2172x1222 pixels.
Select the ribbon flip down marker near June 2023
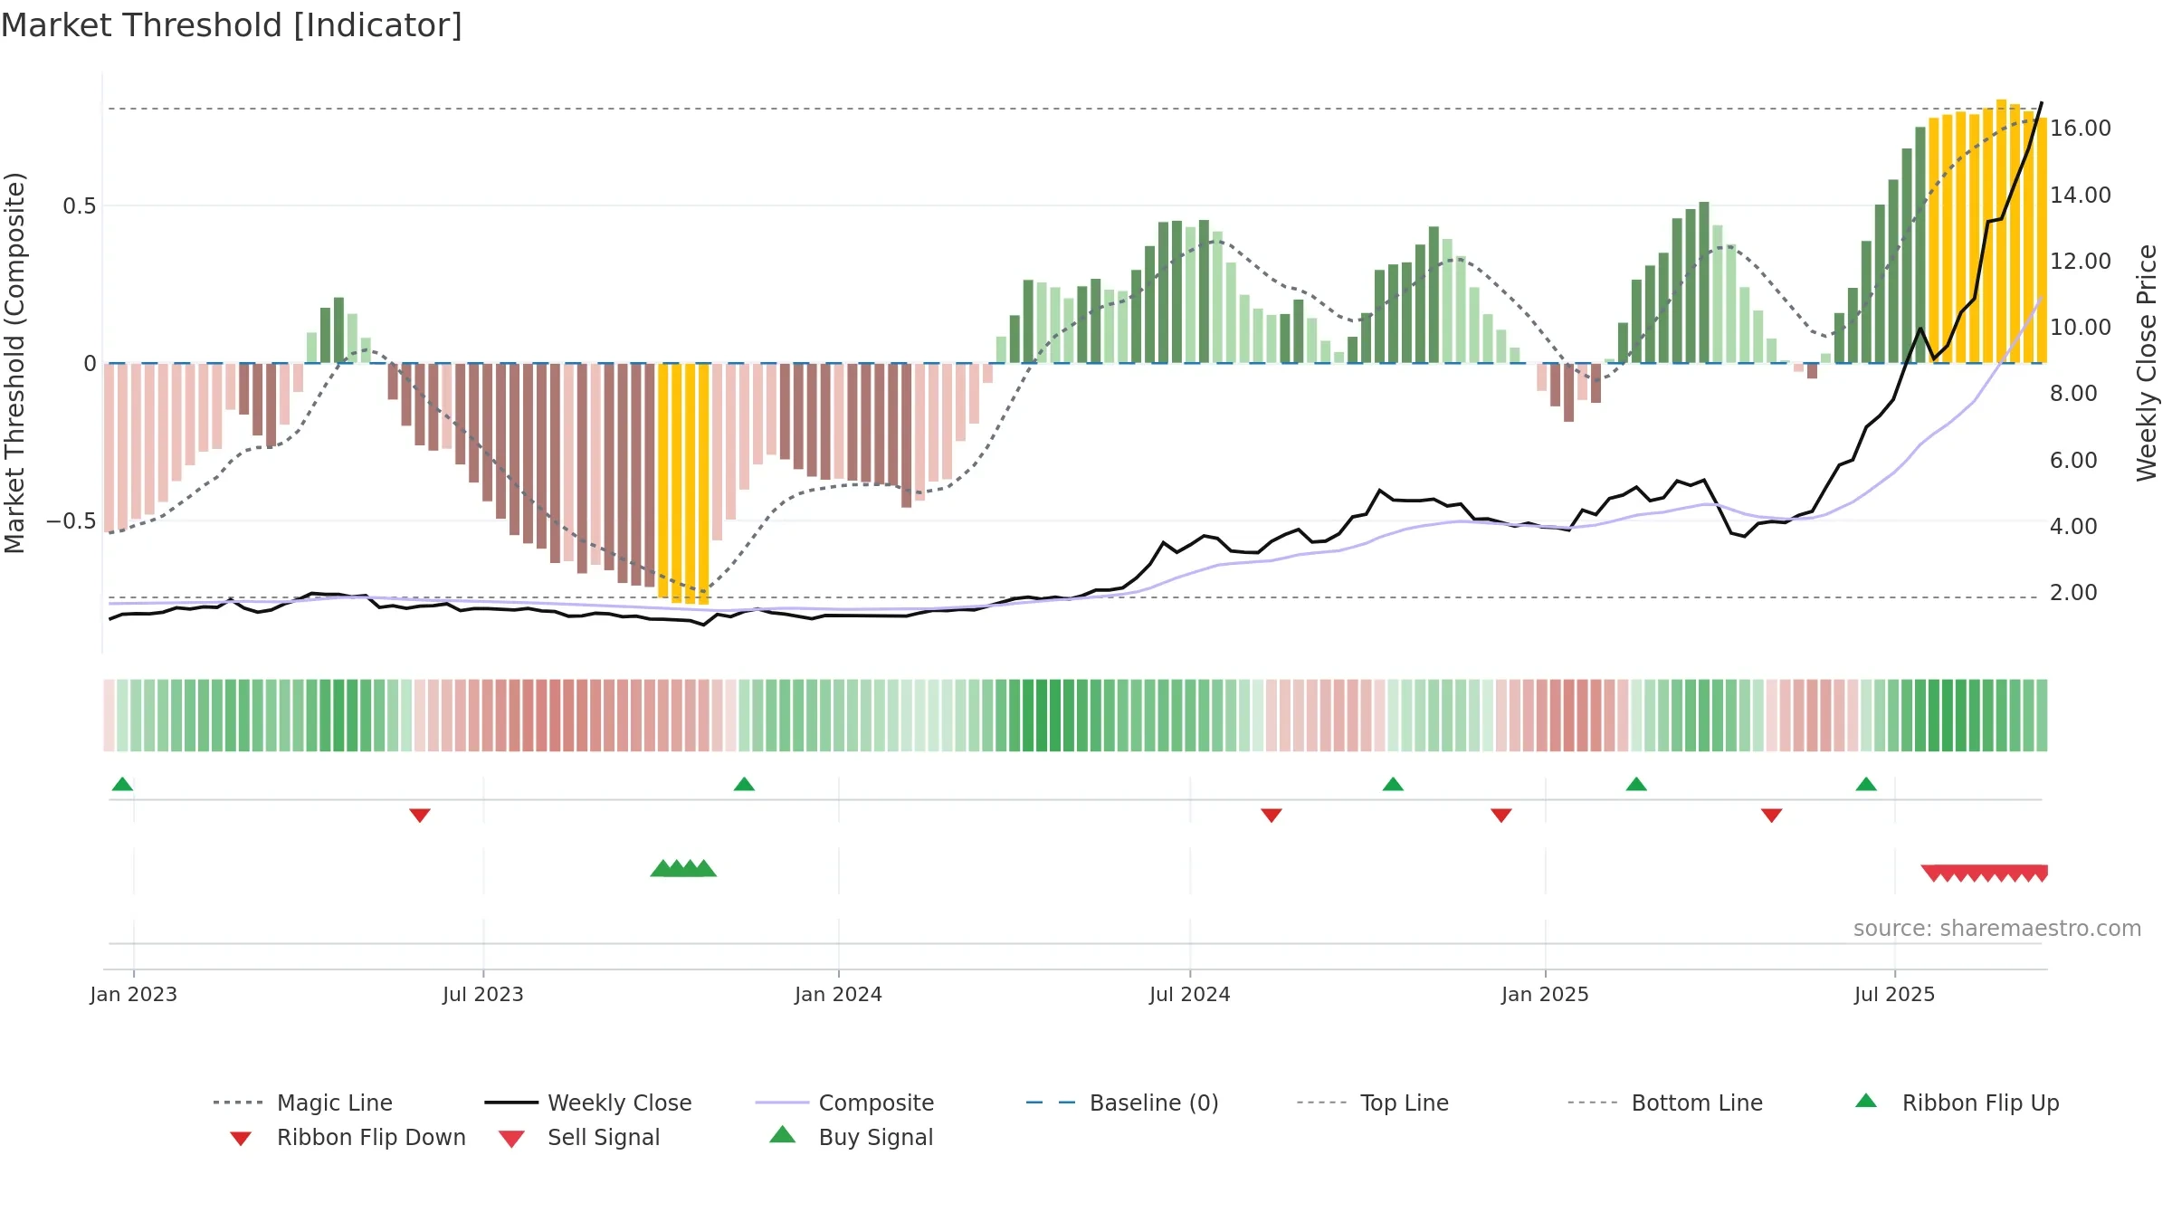pyautogui.click(x=420, y=816)
